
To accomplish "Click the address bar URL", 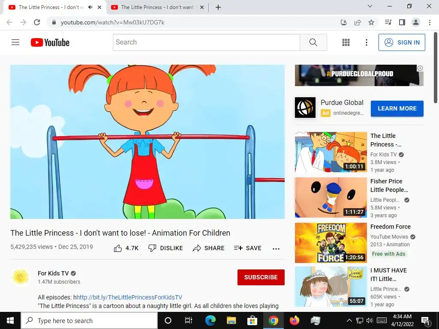I will 113,22.
